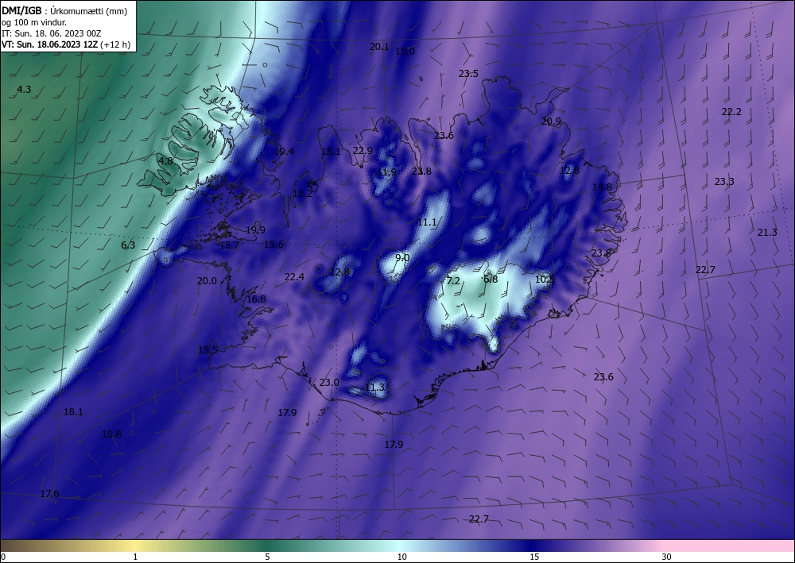795x563 pixels.
Task: Select the 6.3 precipitable water value
Action: pyautogui.click(x=128, y=245)
